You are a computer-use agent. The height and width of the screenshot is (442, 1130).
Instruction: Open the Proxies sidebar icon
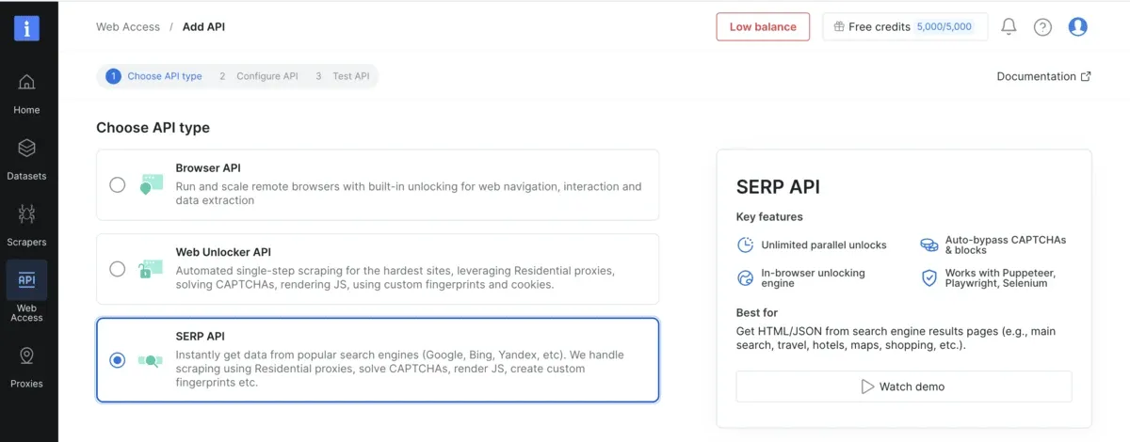click(26, 355)
